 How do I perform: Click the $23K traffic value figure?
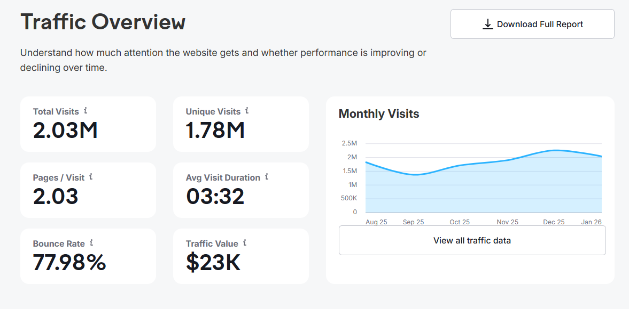213,263
